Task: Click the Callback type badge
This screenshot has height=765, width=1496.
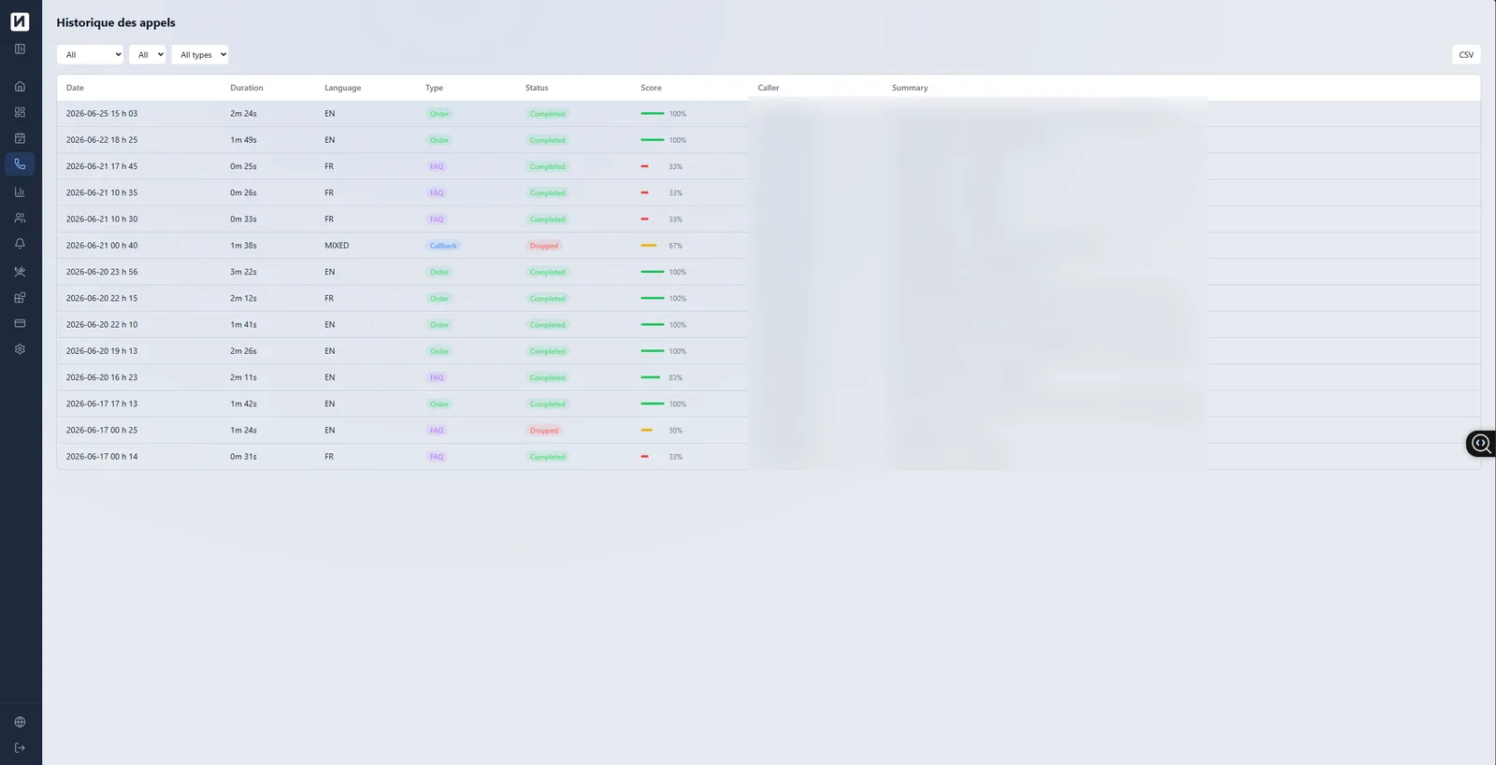Action: (x=443, y=246)
